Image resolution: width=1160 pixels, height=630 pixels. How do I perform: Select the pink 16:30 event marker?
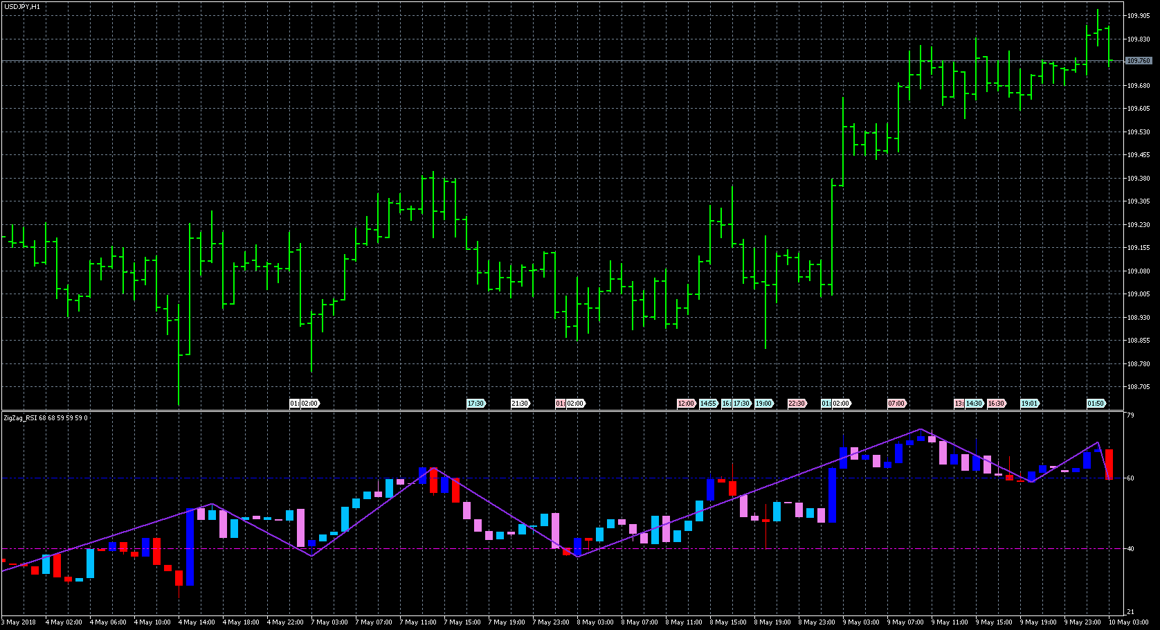996,404
